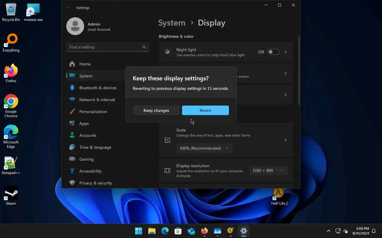
Task: Open the Windows Start menu
Action: click(139, 231)
